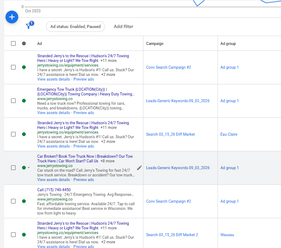Screen dimensions: 281x248
Task: Click green status dot of Eau Claire ad row
Action: 24,134
